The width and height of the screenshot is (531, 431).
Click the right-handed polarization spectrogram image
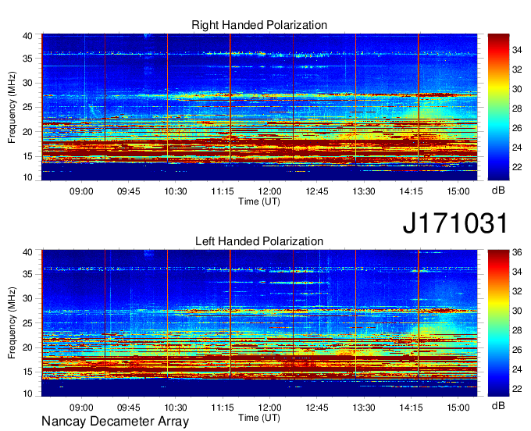[259, 107]
